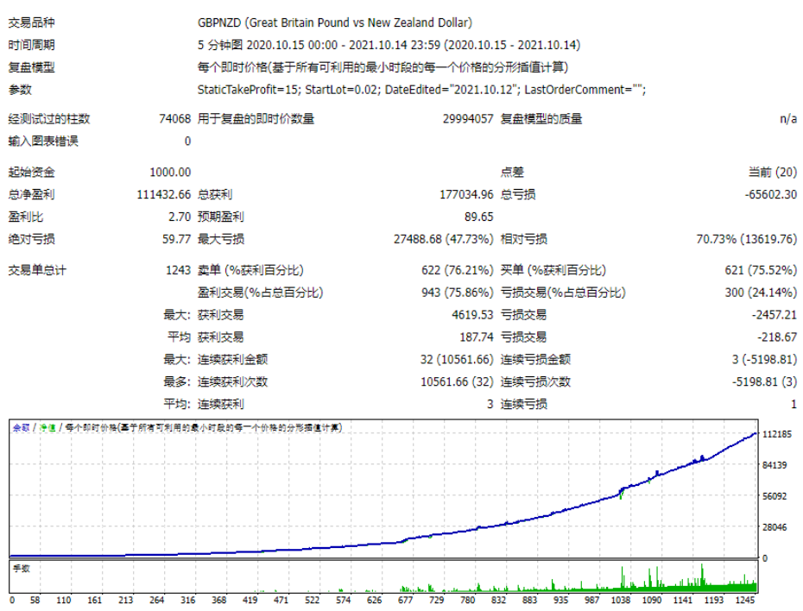The width and height of the screenshot is (803, 611).
Task: Click the expected payoff value 89.65
Action: pos(479,217)
